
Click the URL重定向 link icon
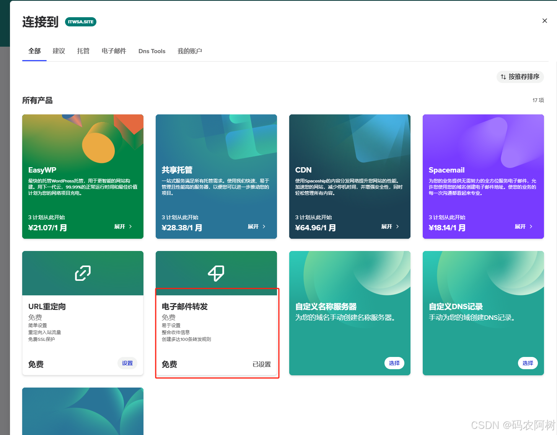click(83, 273)
